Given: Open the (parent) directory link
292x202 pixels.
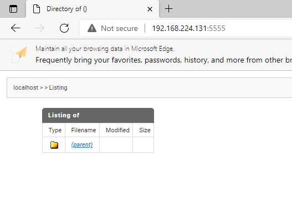Looking at the screenshot, I should point(82,144).
